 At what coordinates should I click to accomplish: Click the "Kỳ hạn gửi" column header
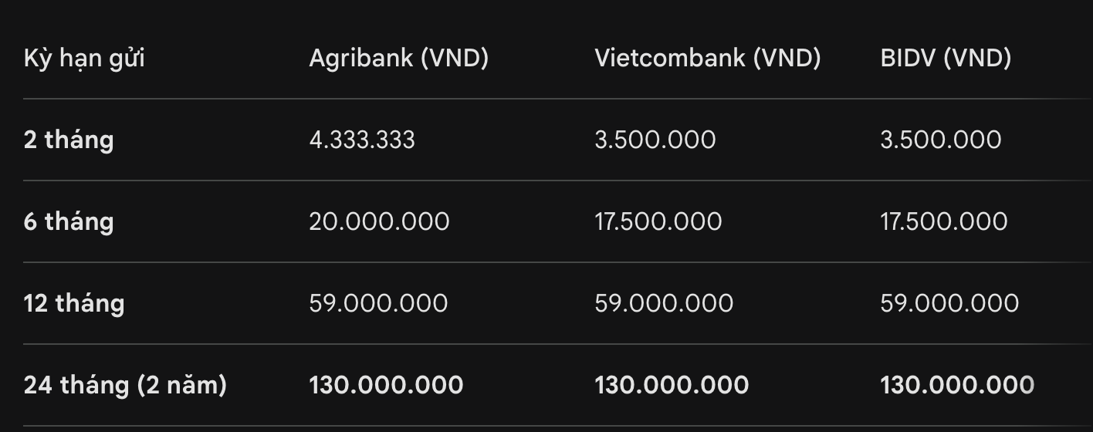(x=84, y=58)
